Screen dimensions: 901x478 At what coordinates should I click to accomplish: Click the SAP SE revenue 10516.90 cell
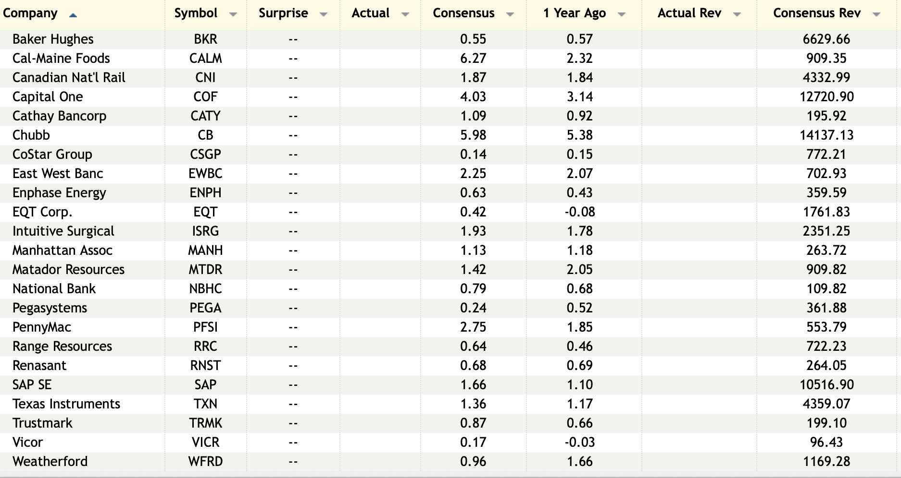[826, 385]
